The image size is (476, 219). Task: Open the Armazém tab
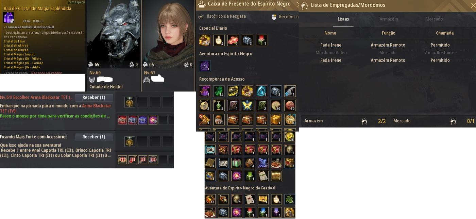tap(389, 19)
